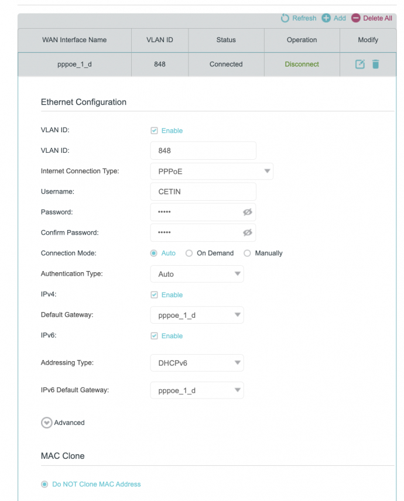Select Do NOT Clone MAC Address option
Image resolution: width=404 pixels, height=501 pixels.
pyautogui.click(x=44, y=484)
